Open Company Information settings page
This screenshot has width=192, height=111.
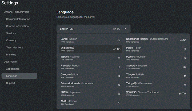click(x=18, y=19)
